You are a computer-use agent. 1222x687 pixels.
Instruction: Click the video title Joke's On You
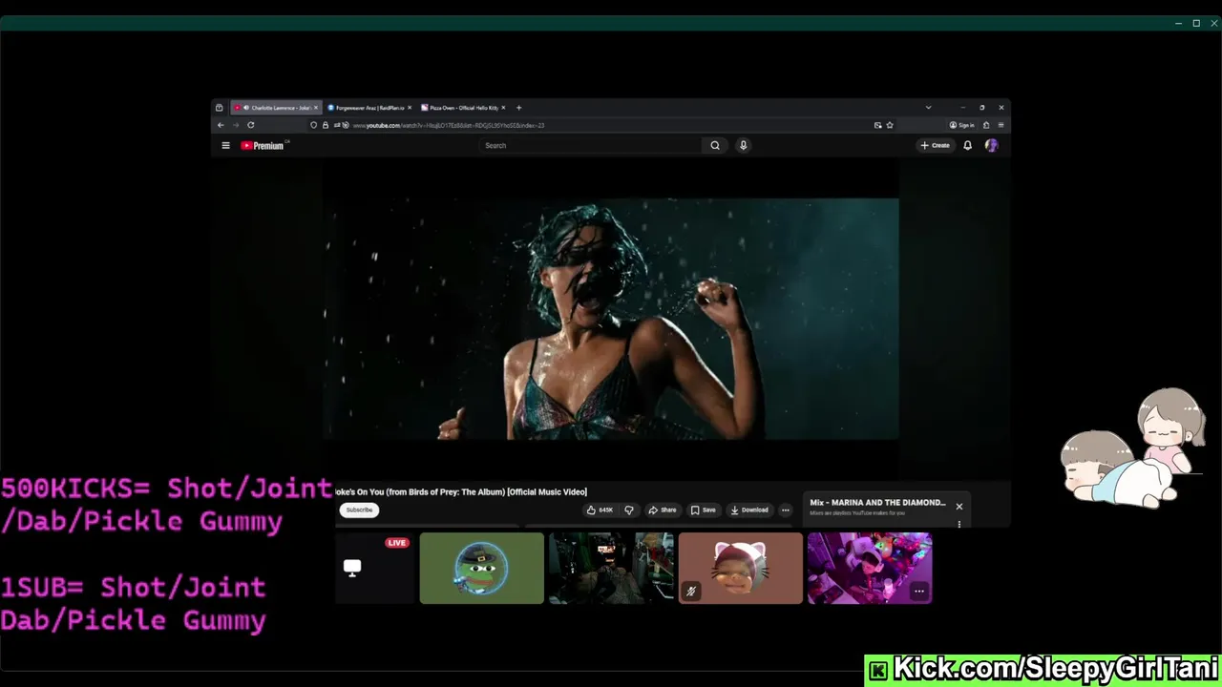click(460, 492)
